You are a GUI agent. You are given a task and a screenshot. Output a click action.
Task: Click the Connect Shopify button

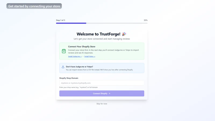[102, 93]
